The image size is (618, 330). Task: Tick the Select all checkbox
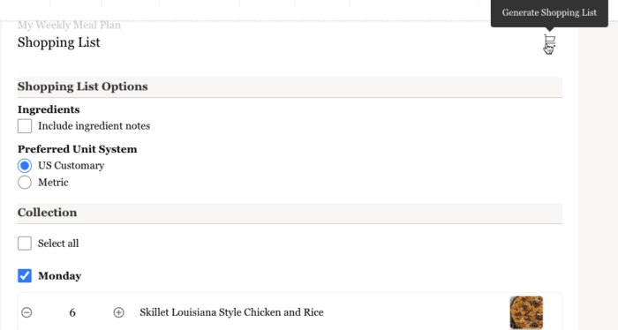(25, 244)
